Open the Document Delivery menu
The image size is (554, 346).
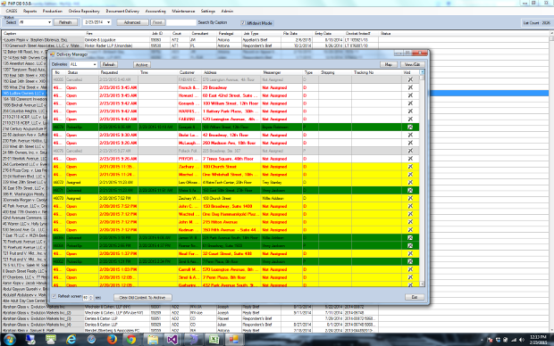pos(122,11)
